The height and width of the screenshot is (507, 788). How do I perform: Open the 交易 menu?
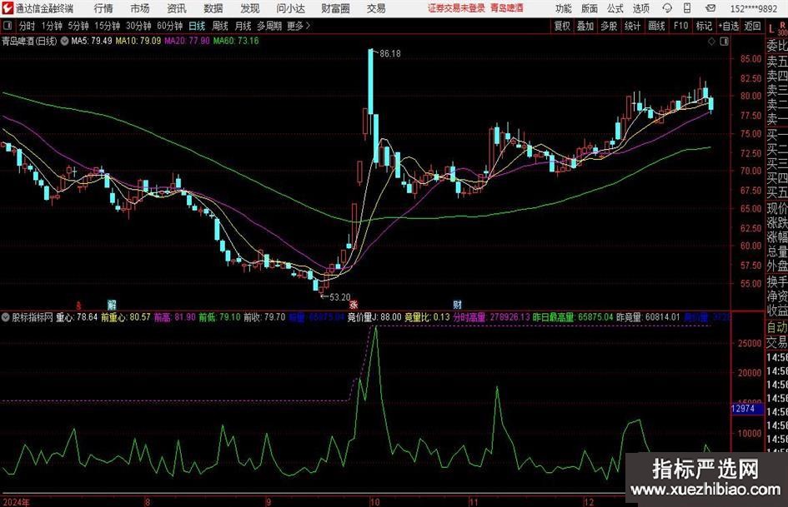click(x=376, y=8)
